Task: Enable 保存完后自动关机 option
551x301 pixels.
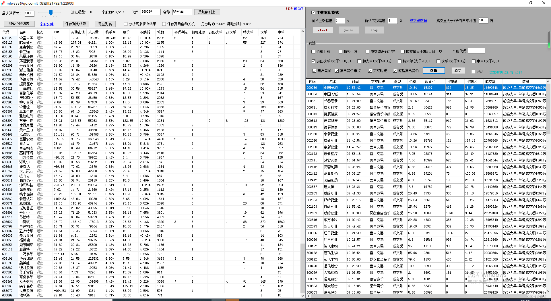Action: tap(164, 24)
